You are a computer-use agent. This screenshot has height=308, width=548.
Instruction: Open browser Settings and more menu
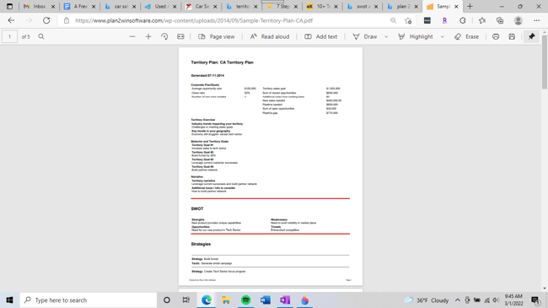coord(537,20)
